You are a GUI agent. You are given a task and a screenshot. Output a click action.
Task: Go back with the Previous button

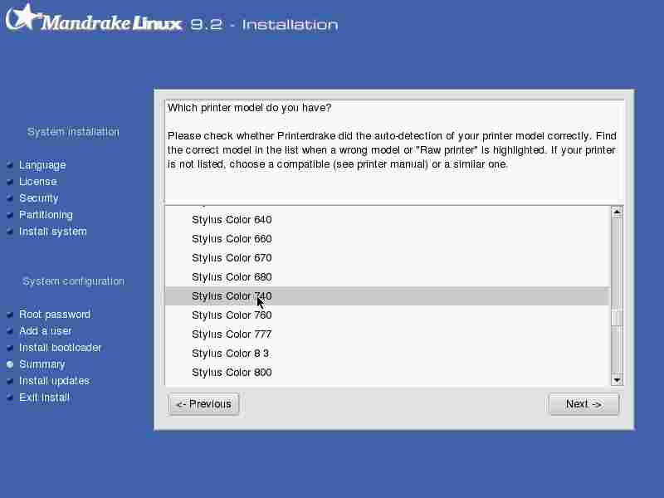click(203, 404)
